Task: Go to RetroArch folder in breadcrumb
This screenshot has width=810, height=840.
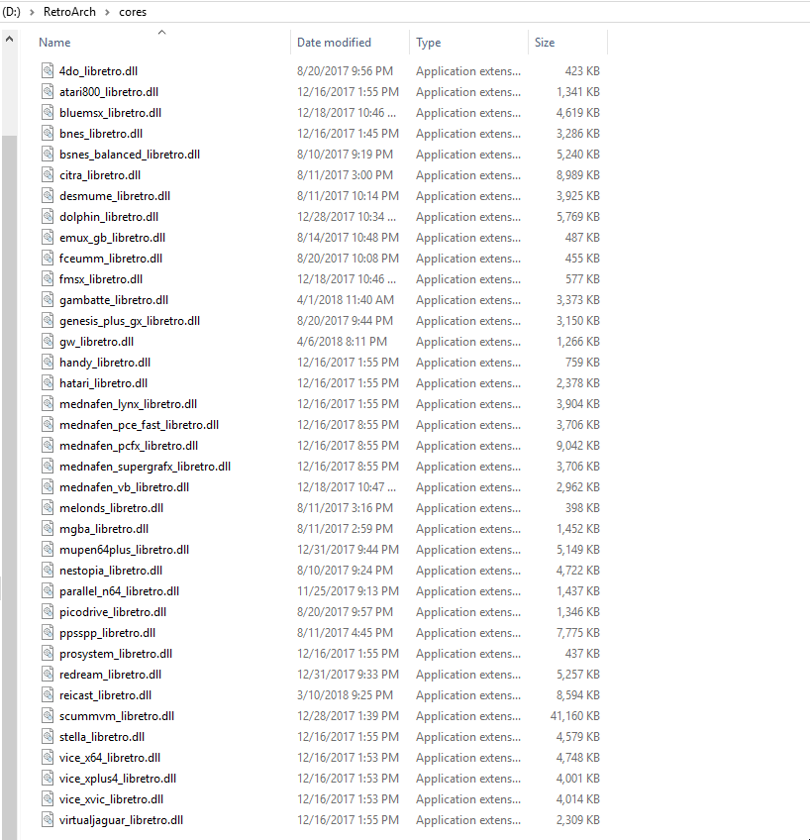Action: click(69, 12)
